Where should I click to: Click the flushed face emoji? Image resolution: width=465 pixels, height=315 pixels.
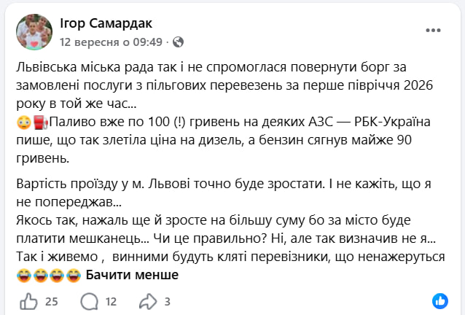tap(24, 122)
